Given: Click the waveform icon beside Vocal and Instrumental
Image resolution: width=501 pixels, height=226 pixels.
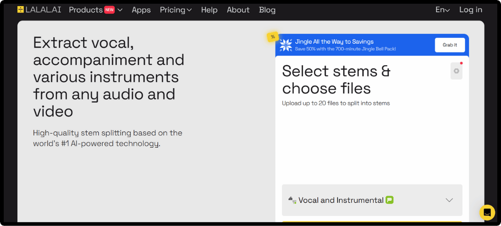Looking at the screenshot, I should point(292,200).
